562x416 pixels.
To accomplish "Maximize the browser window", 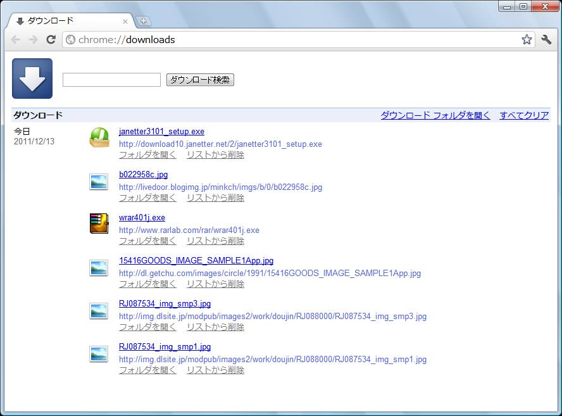I will [x=523, y=6].
